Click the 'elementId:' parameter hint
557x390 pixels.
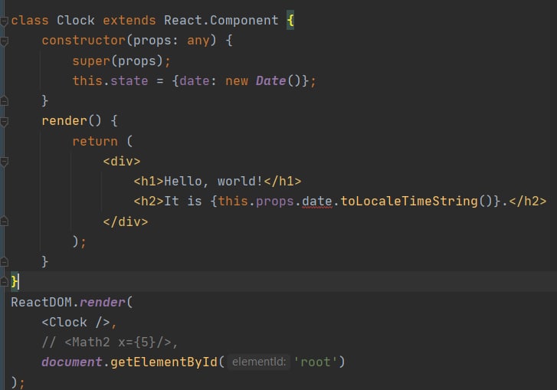(x=259, y=362)
